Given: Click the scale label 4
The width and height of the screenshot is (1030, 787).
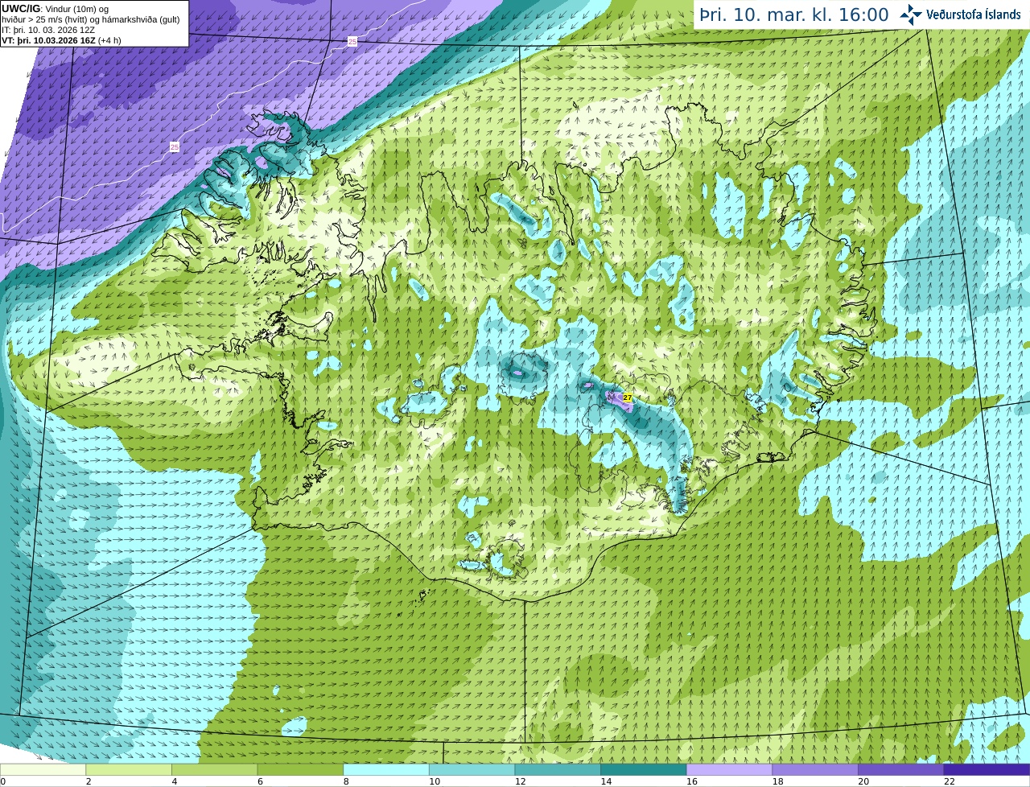Looking at the screenshot, I should click(x=175, y=781).
